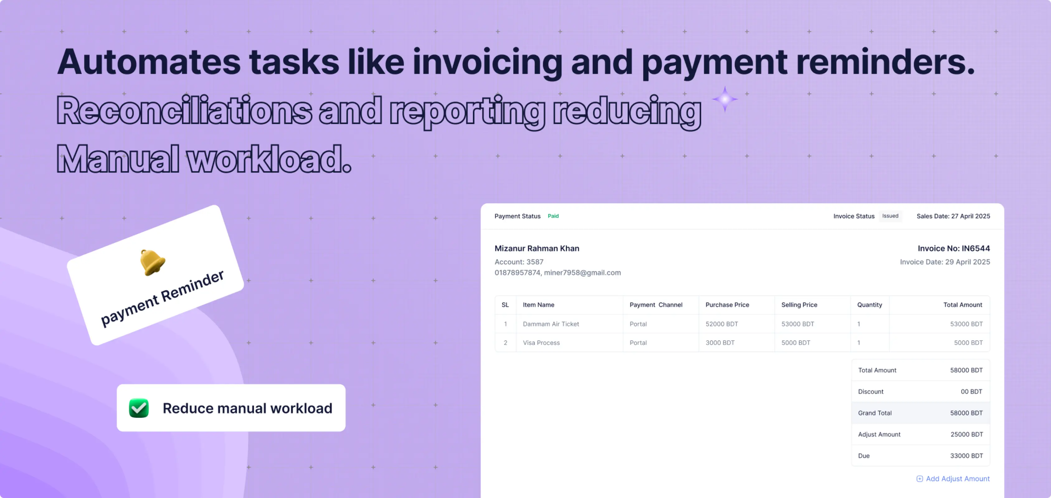Select the Total Amount 58000 BDT value
Viewport: 1051px width, 498px height.
tap(966, 370)
